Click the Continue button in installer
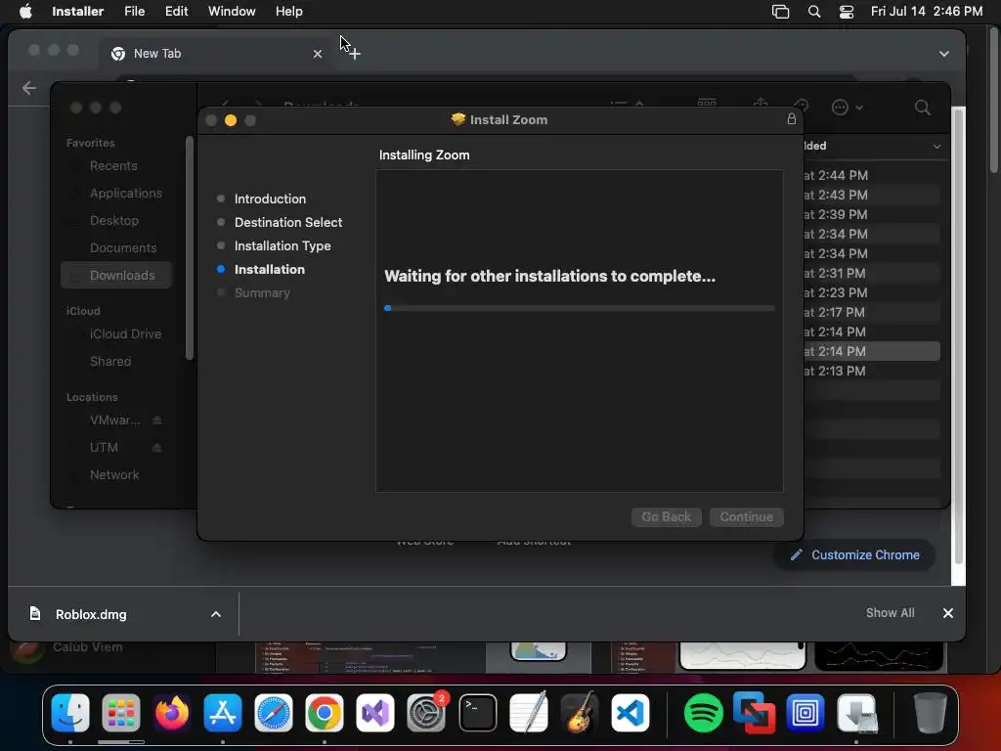The image size is (1001, 751). tap(746, 516)
